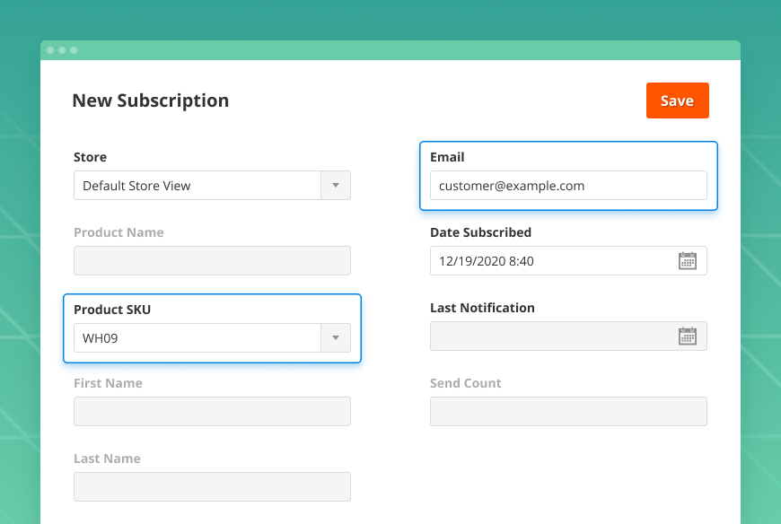Click the Last Notification calendar icon
781x524 pixels.
688,336
